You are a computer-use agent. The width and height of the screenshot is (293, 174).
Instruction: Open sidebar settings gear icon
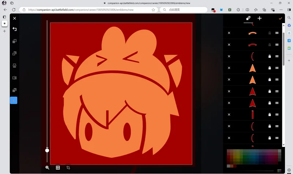point(289,170)
